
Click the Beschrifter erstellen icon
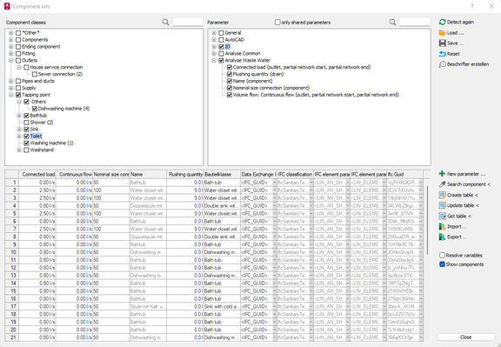click(x=442, y=64)
